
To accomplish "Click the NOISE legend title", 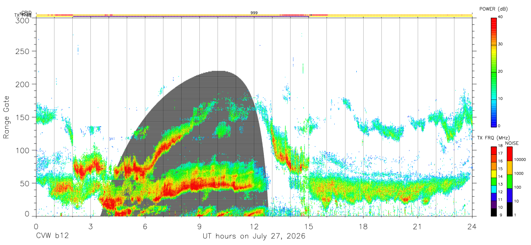I will tap(512, 143).
